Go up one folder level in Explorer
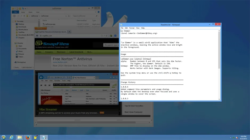Viewport: 250px width, 140px height. pyautogui.click(x=24, y=16)
